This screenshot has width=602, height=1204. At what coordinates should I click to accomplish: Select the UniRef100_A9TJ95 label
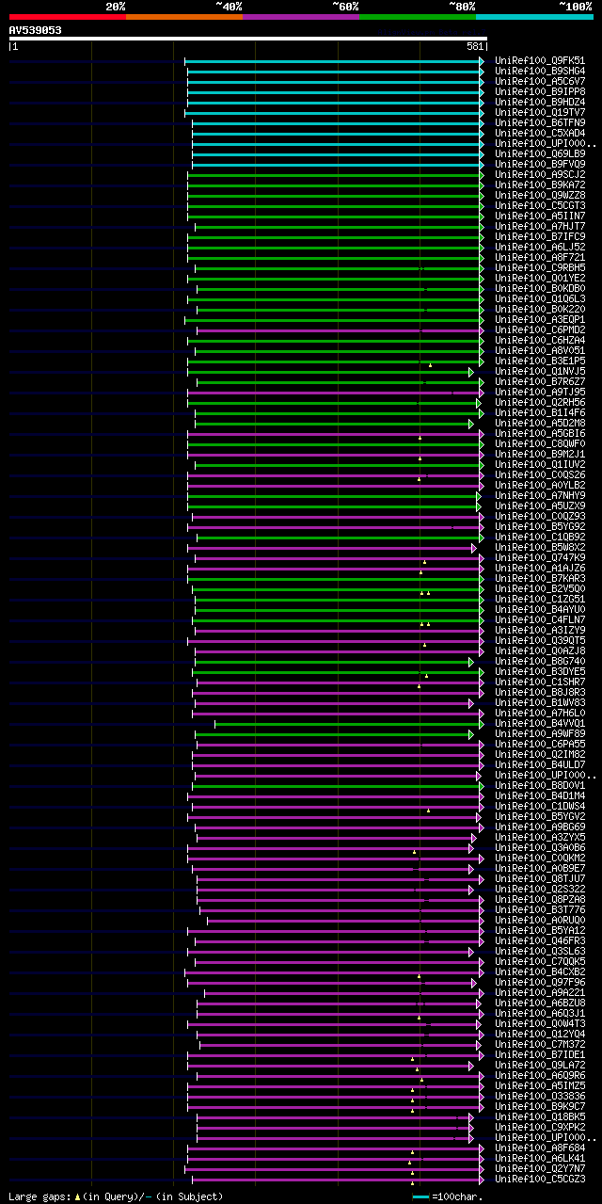[540, 392]
